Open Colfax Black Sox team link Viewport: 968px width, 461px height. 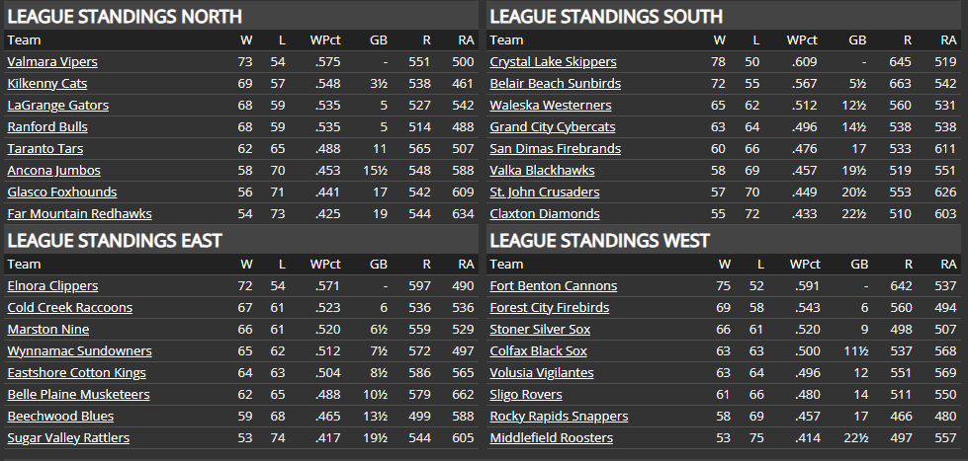pyautogui.click(x=539, y=351)
